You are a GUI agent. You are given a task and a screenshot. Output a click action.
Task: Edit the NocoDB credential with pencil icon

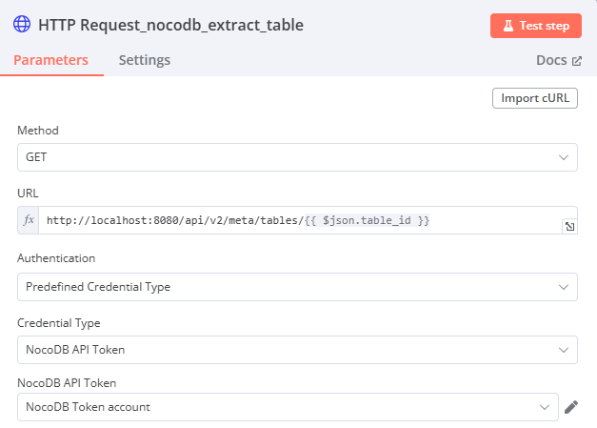coord(570,407)
